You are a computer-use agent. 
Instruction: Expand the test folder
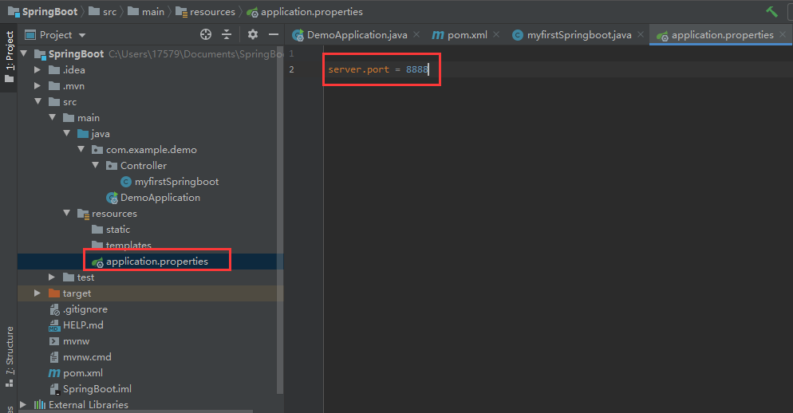coord(52,277)
